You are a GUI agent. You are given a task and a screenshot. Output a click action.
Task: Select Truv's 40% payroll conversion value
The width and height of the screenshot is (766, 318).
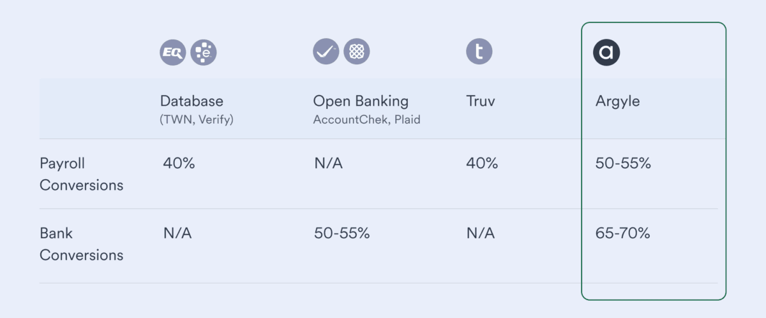click(482, 163)
